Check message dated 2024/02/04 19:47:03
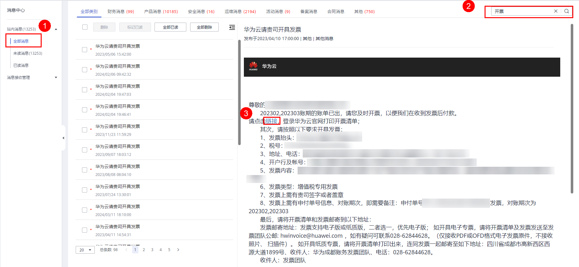Image resolution: width=579 pixels, height=267 pixels. click(x=85, y=90)
